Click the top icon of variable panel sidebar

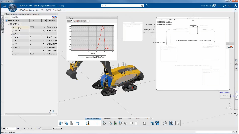(2, 17)
